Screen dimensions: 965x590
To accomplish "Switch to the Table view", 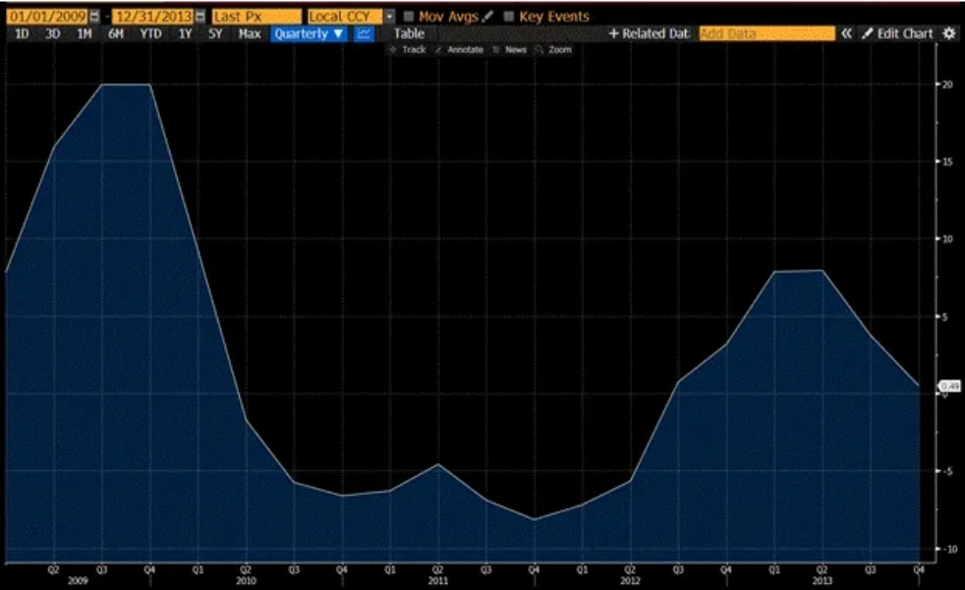I will pos(409,33).
